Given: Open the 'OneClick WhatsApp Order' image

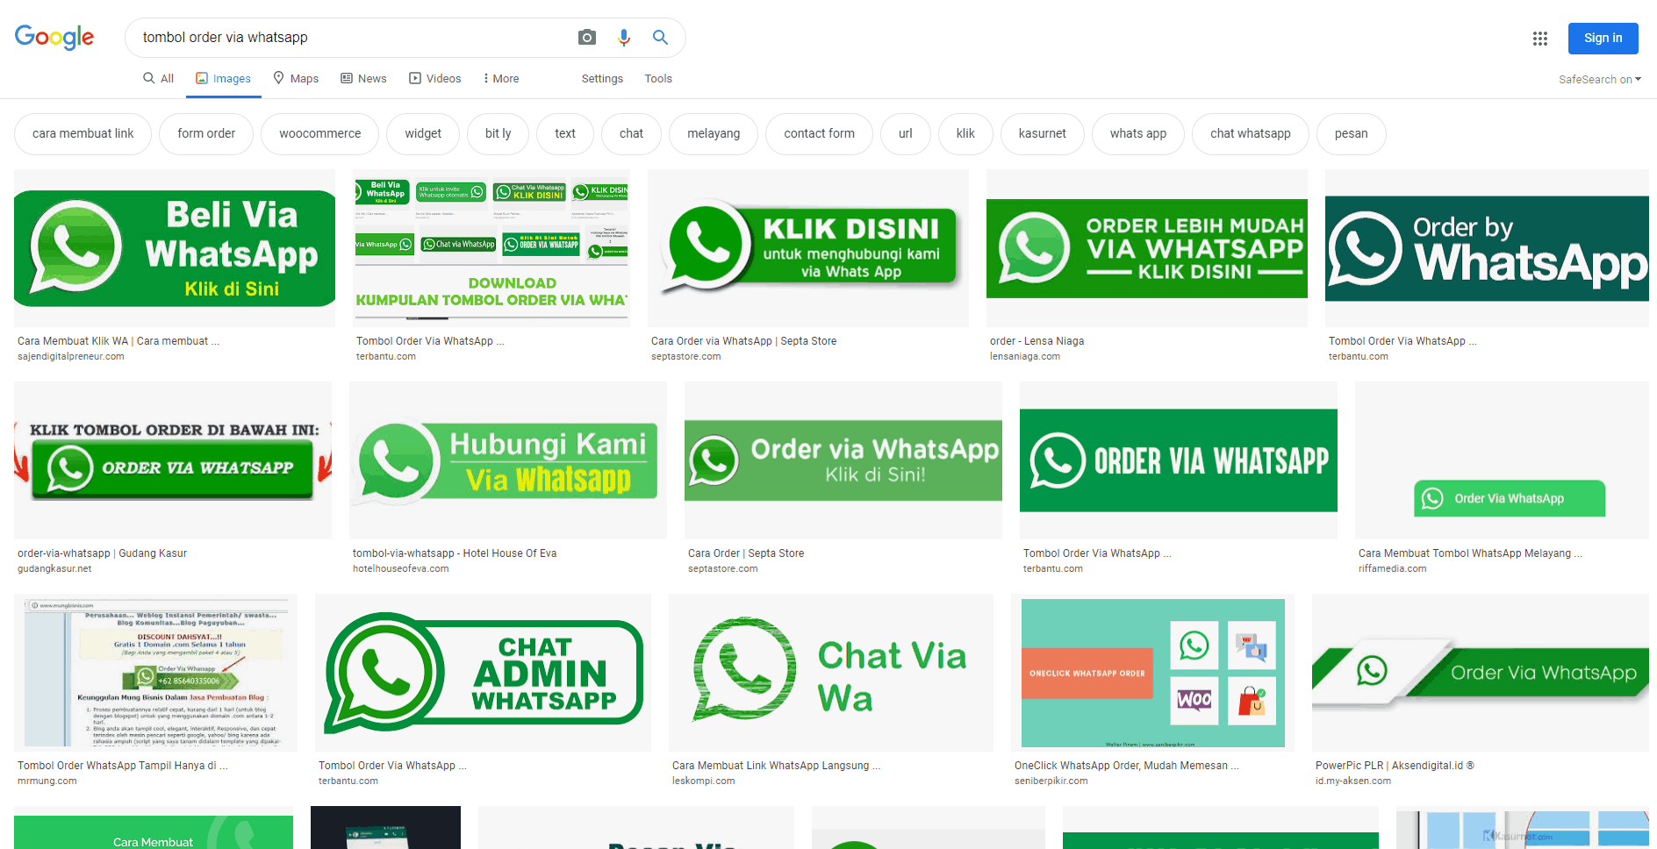Looking at the screenshot, I should pyautogui.click(x=1152, y=673).
